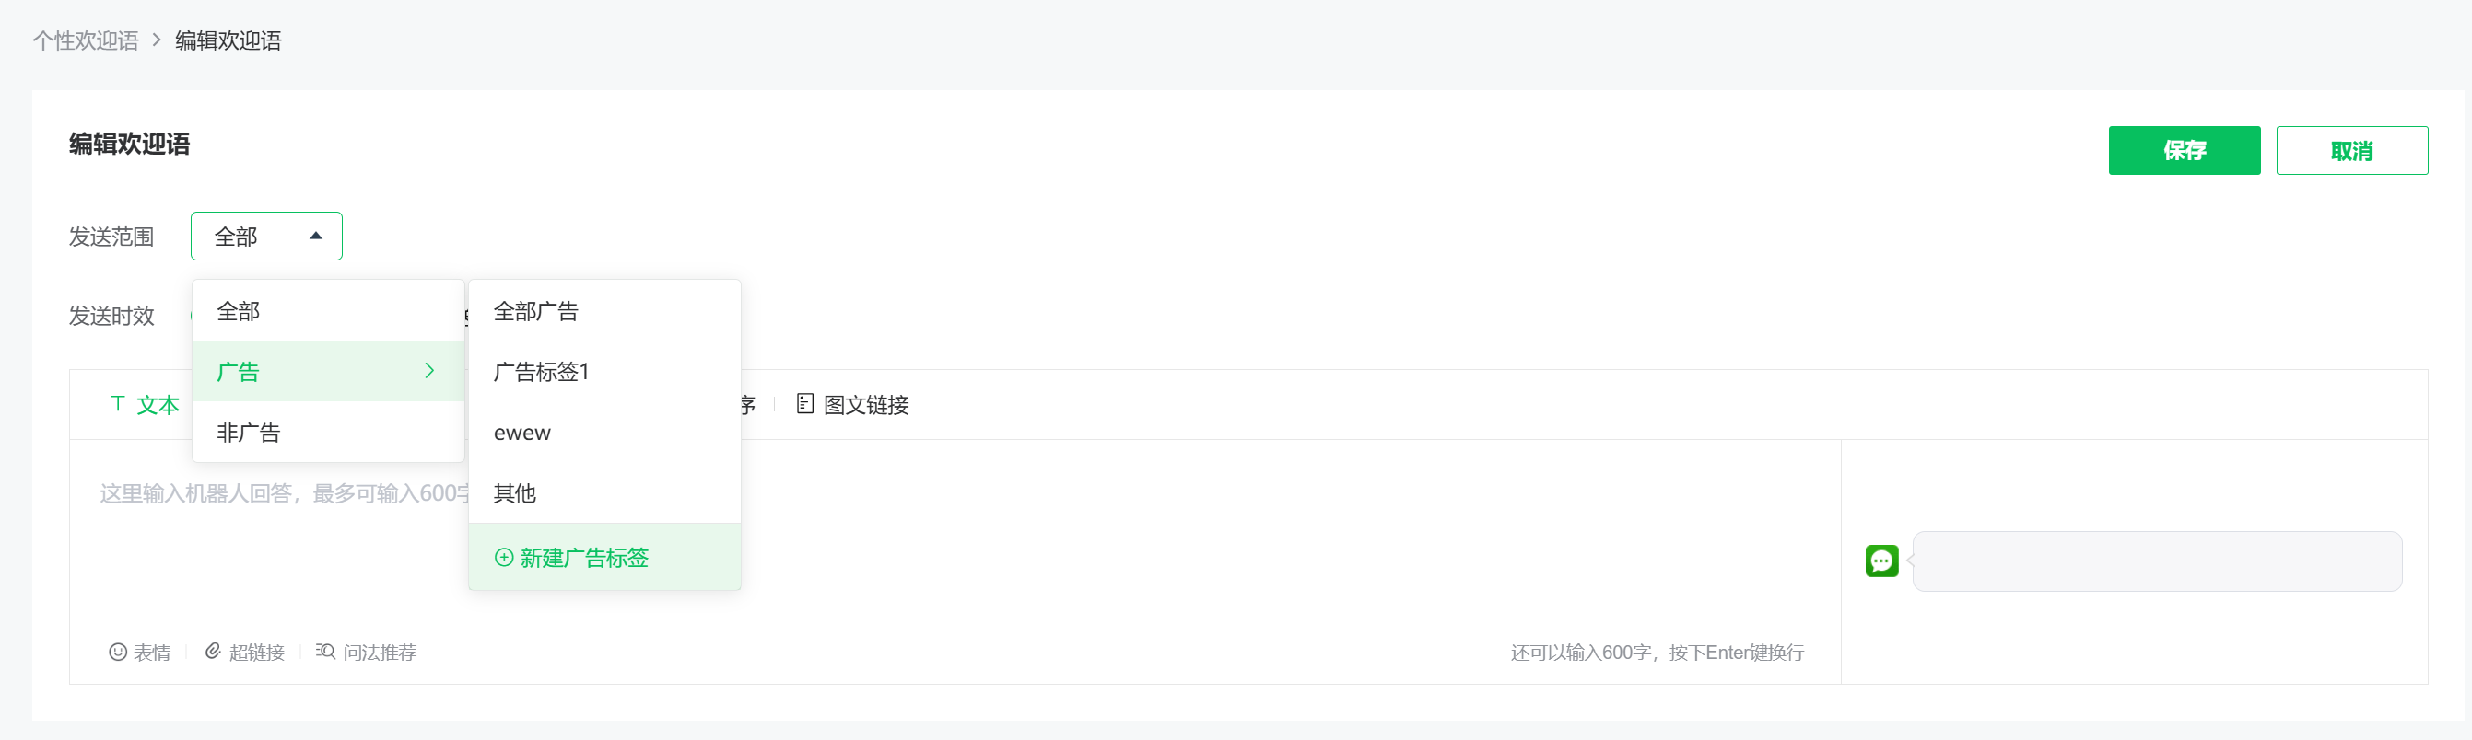Click the green chat bubble preview icon
The height and width of the screenshot is (740, 2472).
[1880, 561]
